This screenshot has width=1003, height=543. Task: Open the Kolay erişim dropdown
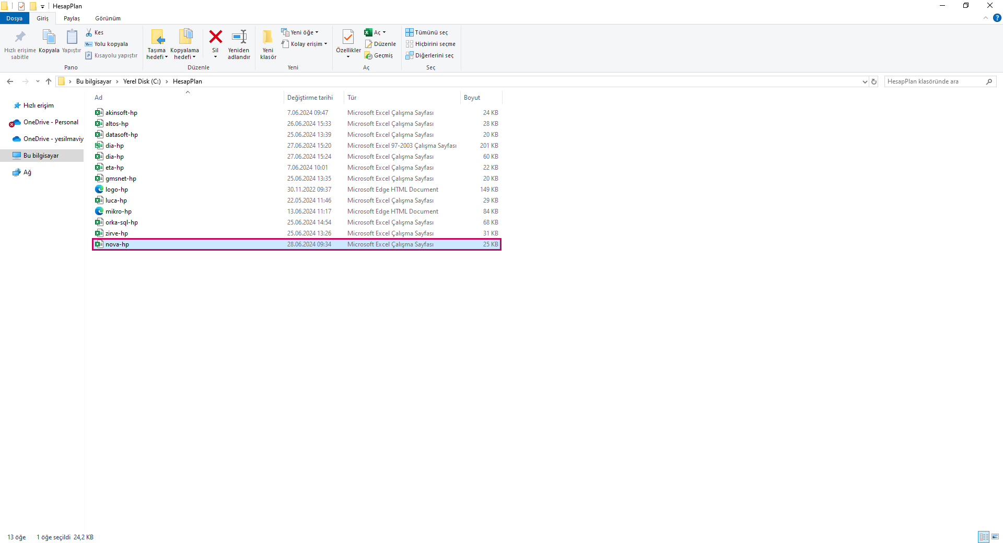click(x=305, y=44)
